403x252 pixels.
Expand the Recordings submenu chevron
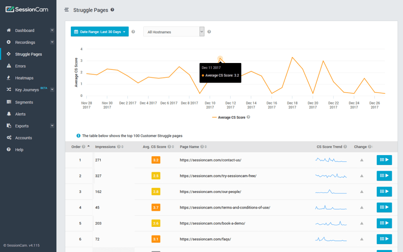[x=52, y=42]
